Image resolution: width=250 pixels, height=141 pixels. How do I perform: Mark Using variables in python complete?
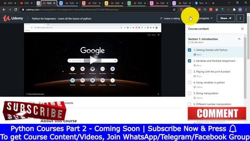coord(189,83)
